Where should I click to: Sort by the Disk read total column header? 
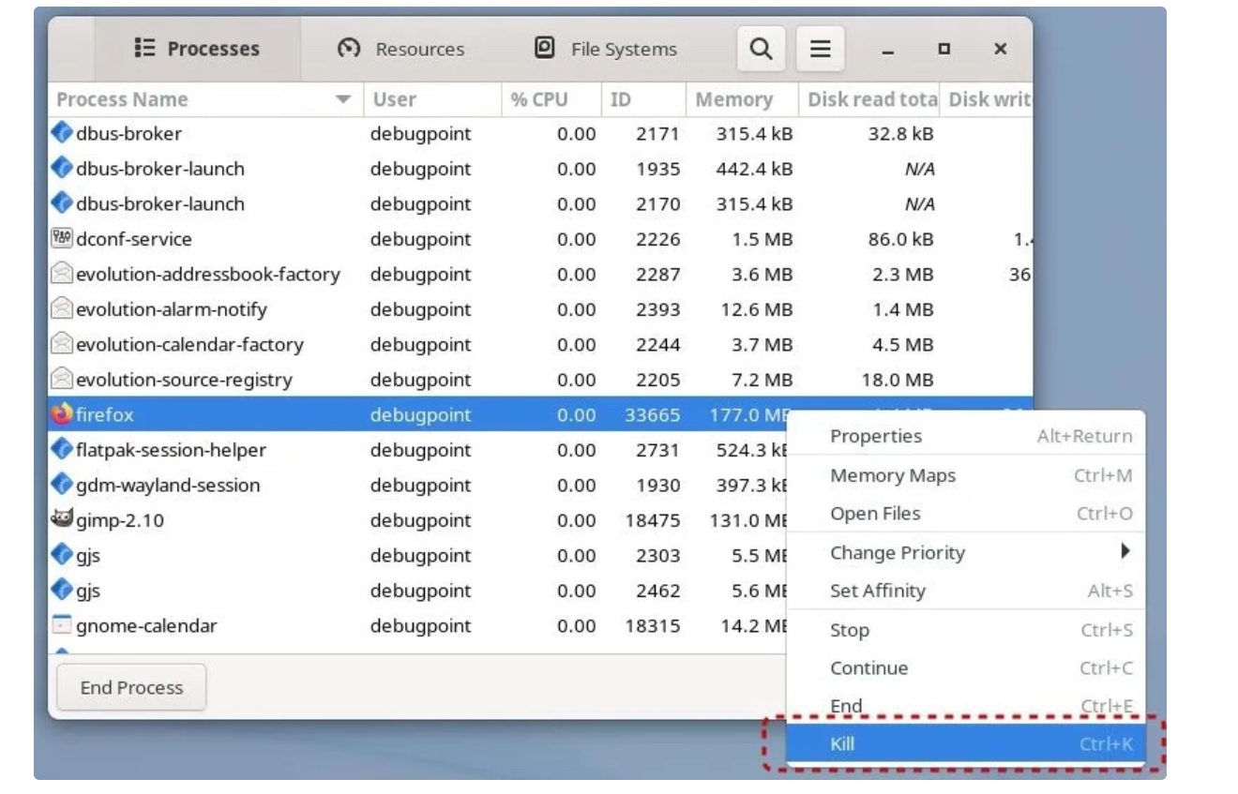[869, 99]
